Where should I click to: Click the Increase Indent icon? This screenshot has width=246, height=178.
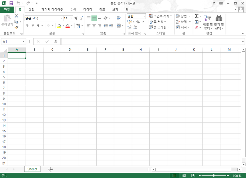click(111, 26)
